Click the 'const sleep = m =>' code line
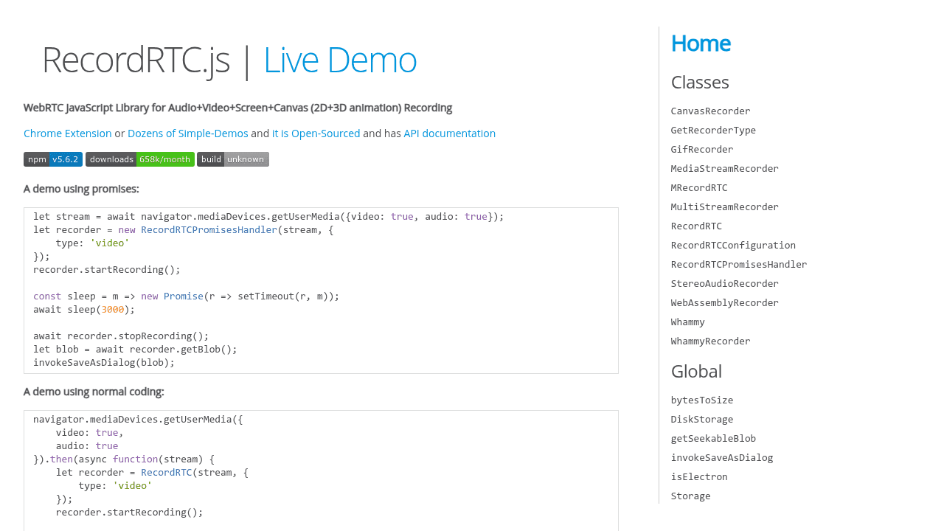The height and width of the screenshot is (531, 944). (x=187, y=296)
